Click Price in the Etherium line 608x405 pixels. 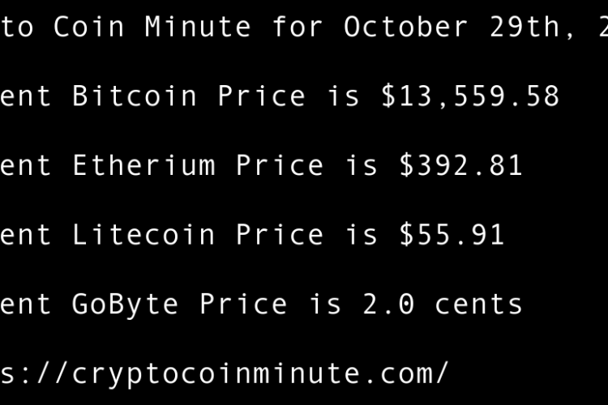point(280,166)
